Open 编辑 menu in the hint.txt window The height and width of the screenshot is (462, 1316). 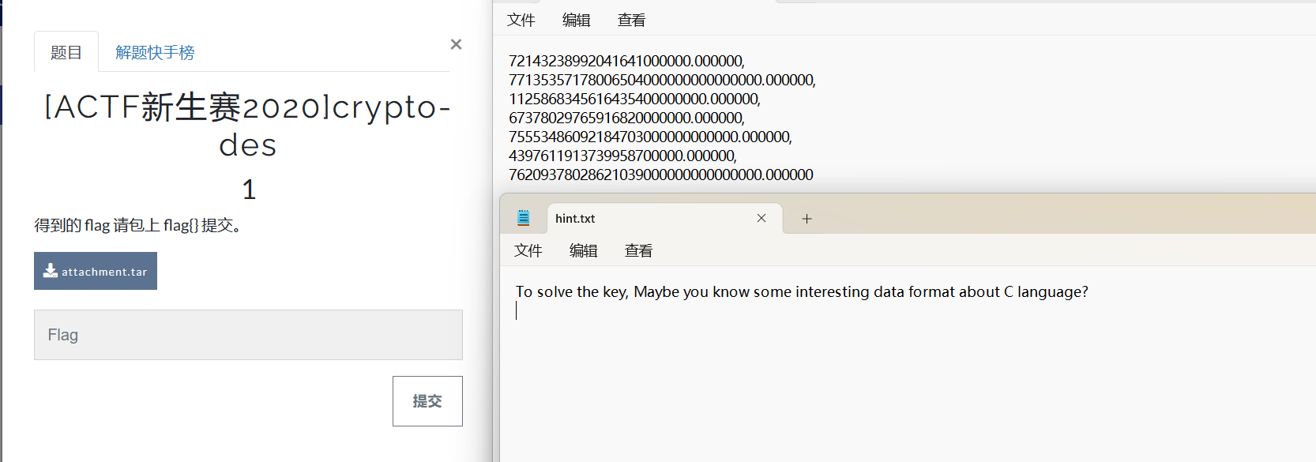pyautogui.click(x=584, y=250)
